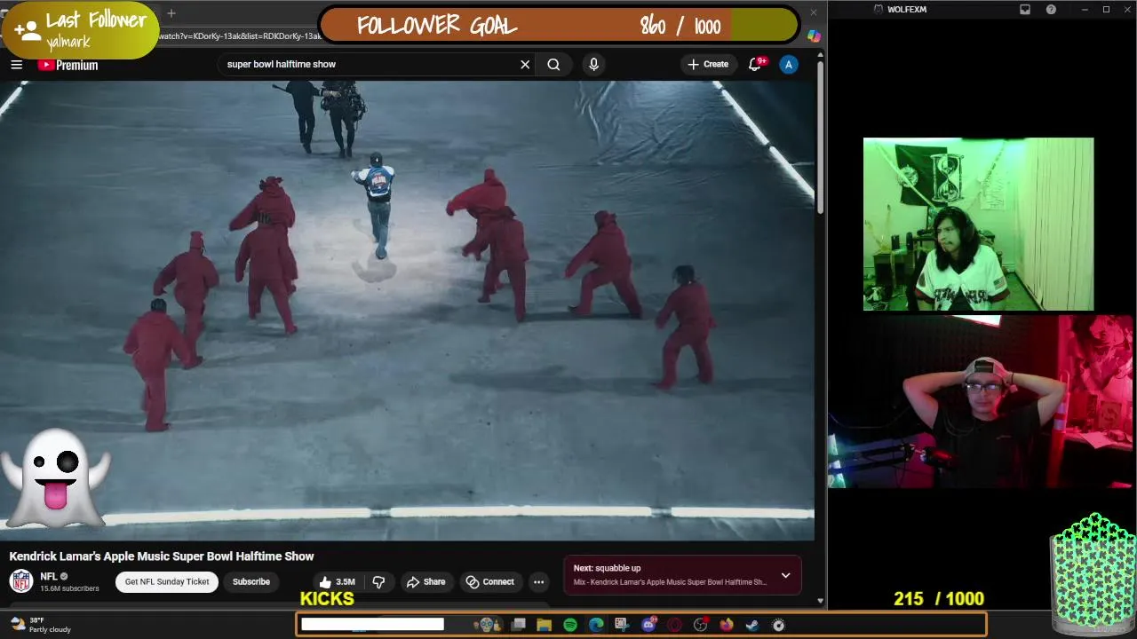
Task: Share the video
Action: pyautogui.click(x=425, y=582)
